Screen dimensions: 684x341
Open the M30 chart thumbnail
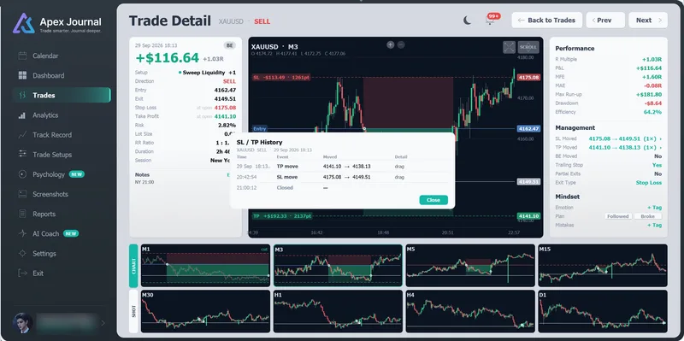[205, 311]
